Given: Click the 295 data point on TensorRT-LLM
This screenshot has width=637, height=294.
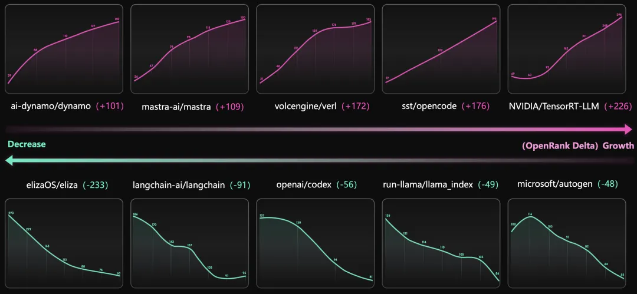Looking at the screenshot, I should 619,15.
